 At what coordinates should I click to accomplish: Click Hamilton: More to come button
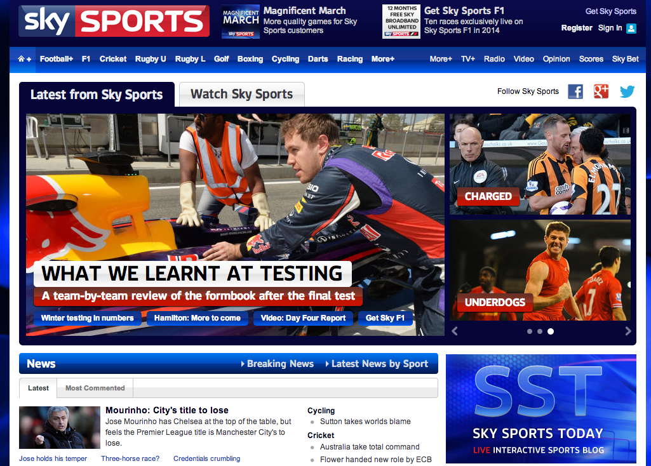[x=198, y=318]
